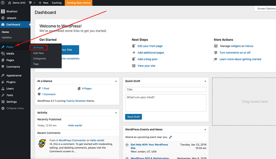This screenshot has height=159, width=276.
Task: Click the Comments icon in sidebar
Action: (3, 67)
